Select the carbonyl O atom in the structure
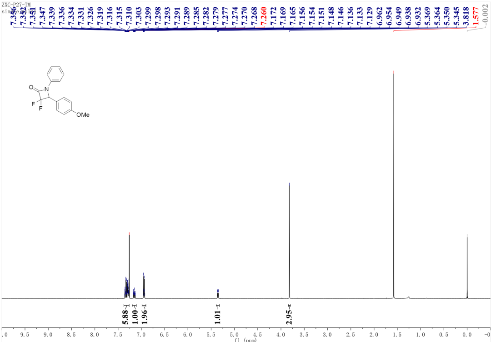 [31, 87]
